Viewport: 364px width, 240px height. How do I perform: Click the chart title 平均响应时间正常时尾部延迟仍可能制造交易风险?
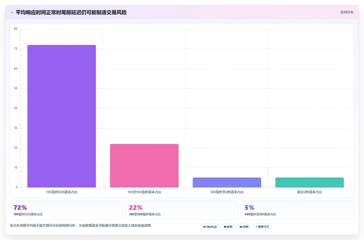pos(71,12)
